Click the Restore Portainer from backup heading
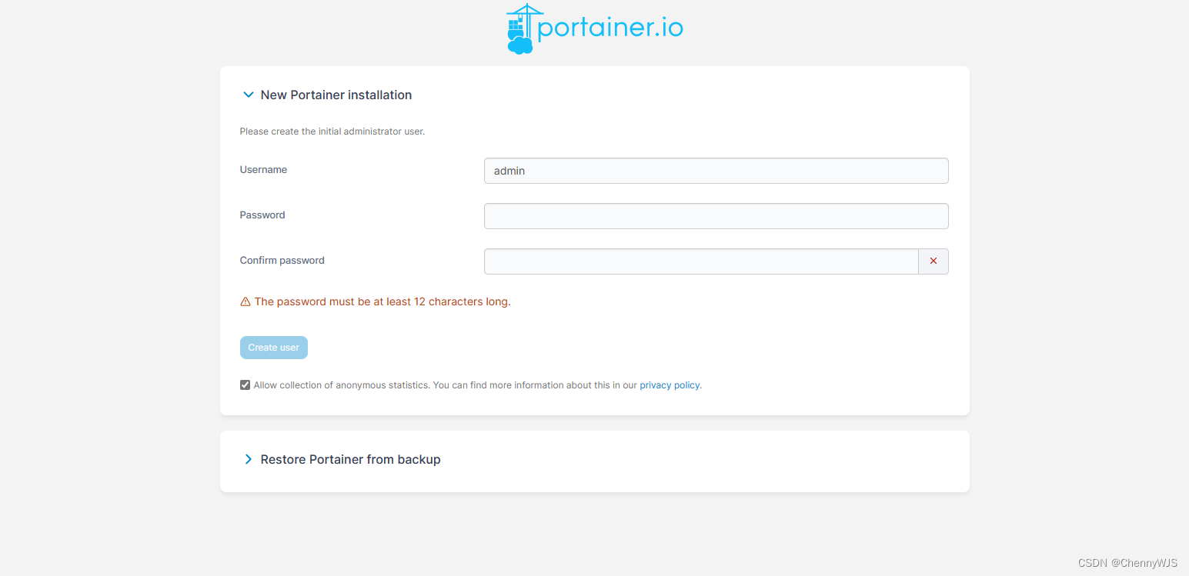Viewport: 1189px width, 576px height. (x=351, y=459)
